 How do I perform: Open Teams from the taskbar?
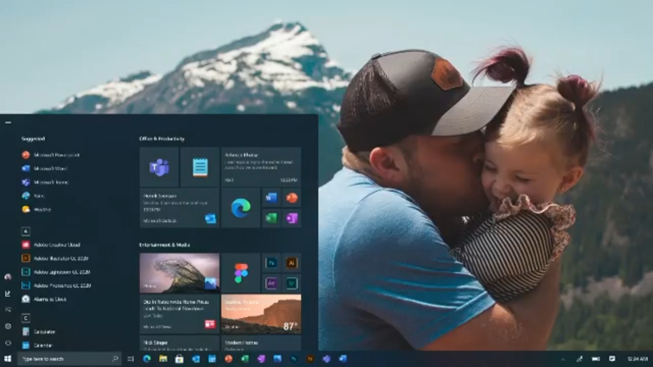click(326, 359)
